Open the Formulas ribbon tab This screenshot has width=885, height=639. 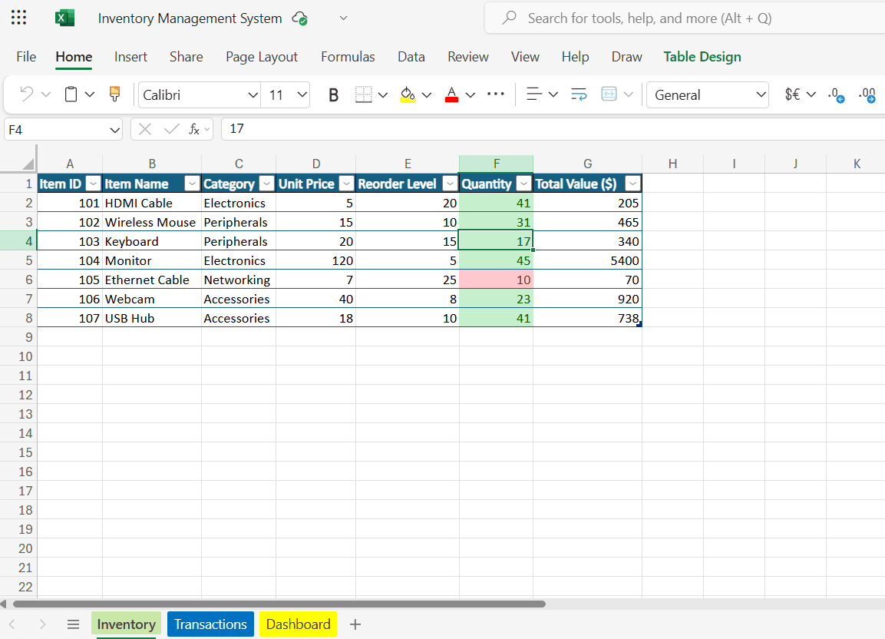348,57
